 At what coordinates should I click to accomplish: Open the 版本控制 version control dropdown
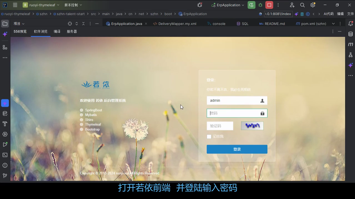pos(73,5)
